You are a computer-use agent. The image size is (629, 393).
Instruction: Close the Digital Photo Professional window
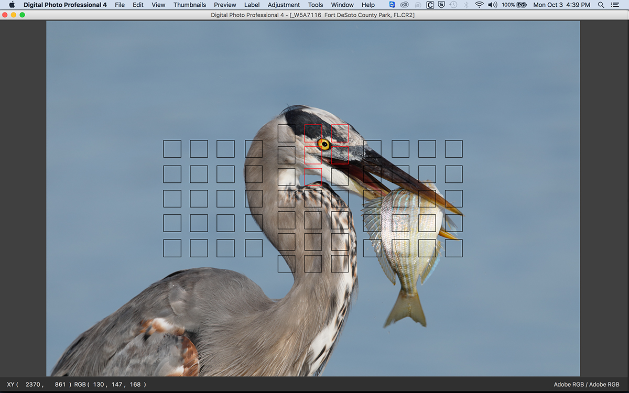click(5, 15)
